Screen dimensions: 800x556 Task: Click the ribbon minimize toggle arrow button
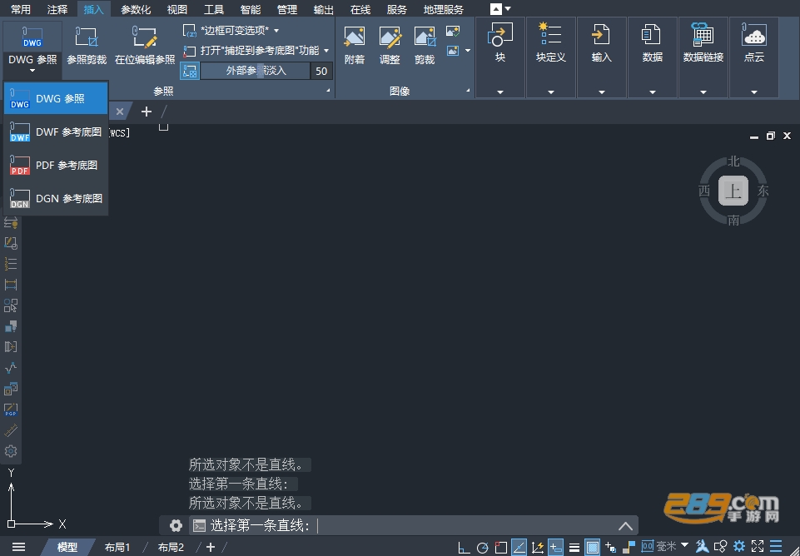496,8
